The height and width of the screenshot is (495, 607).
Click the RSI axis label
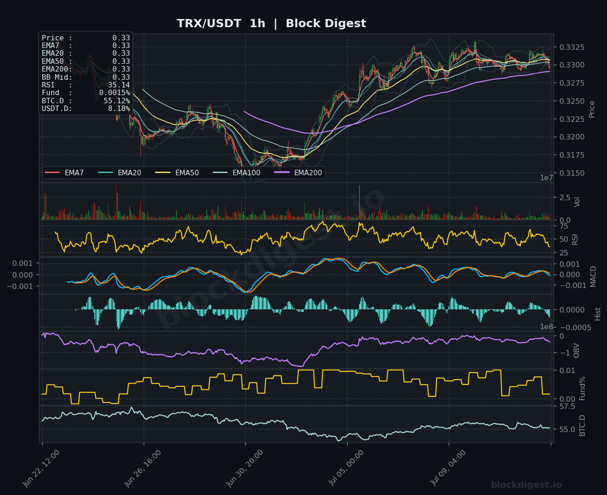575,239
